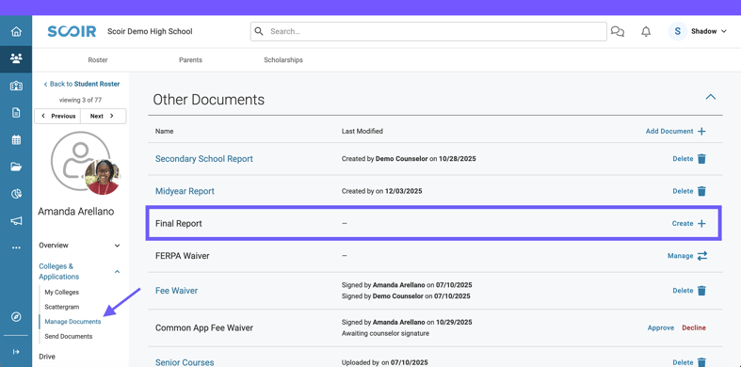Open the megaphone announcements icon
741x367 pixels.
(16, 220)
